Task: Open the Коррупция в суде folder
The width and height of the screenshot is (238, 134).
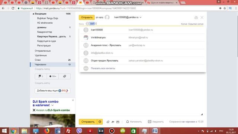Action: 46,41
